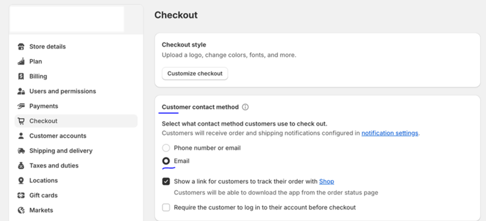Click the Shipping and delivery truck icon
The width and height of the screenshot is (486, 221).
[x=21, y=151]
